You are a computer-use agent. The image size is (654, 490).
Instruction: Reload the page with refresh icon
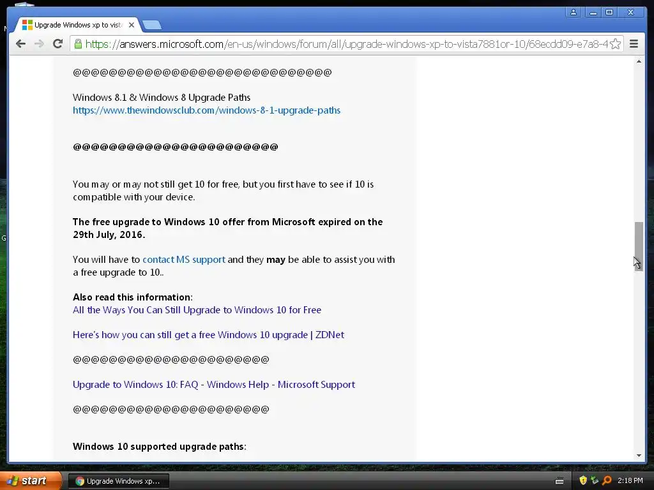pyautogui.click(x=58, y=44)
